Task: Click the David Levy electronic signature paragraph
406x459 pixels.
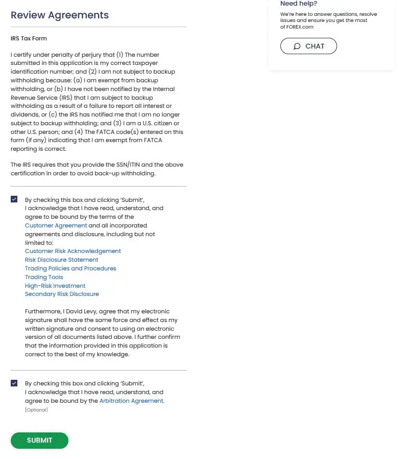Action: click(x=102, y=333)
